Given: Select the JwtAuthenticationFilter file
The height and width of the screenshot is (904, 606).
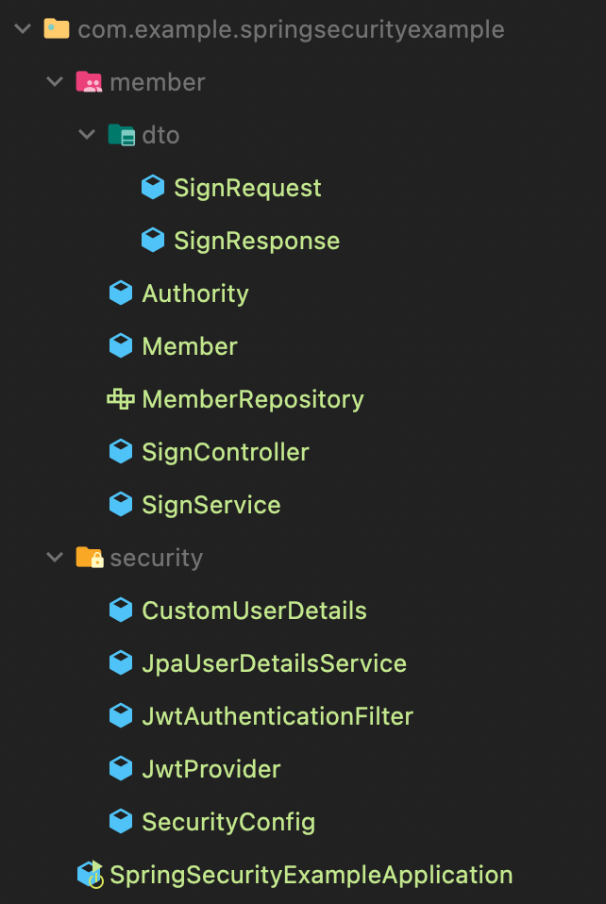Looking at the screenshot, I should [x=277, y=716].
